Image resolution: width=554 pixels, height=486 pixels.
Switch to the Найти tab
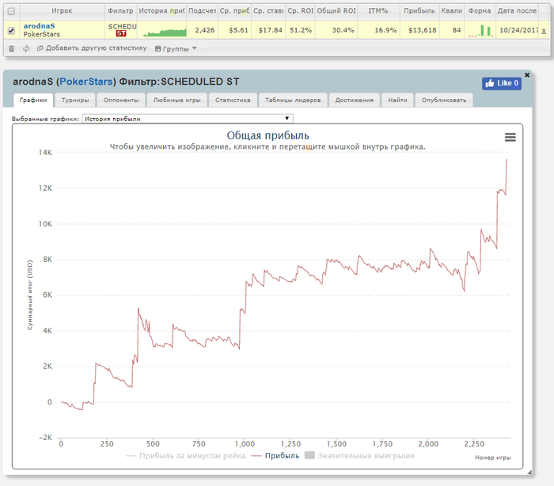pyautogui.click(x=397, y=100)
